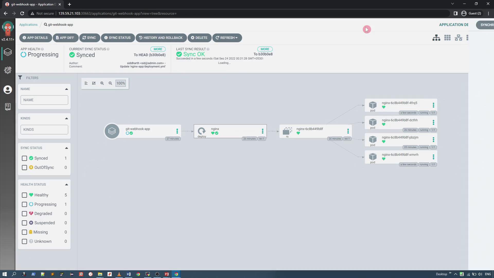This screenshot has width=494, height=278.
Task: Collapse the NAME filter section
Action: 66,89
